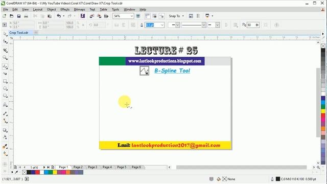
Task: Go to next page arrow
Action: click(44, 167)
